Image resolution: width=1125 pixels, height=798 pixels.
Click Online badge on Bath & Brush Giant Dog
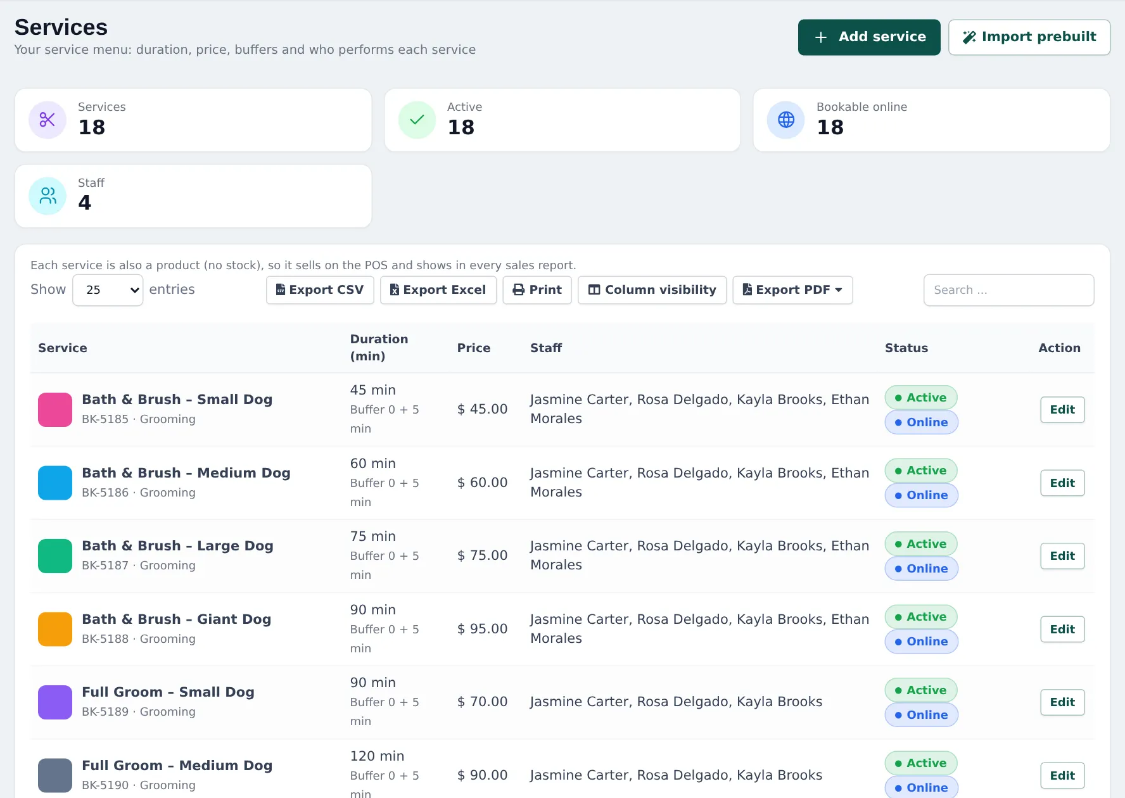click(x=921, y=642)
